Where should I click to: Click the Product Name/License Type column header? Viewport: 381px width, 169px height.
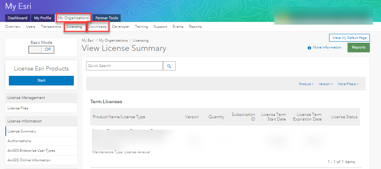[119, 117]
